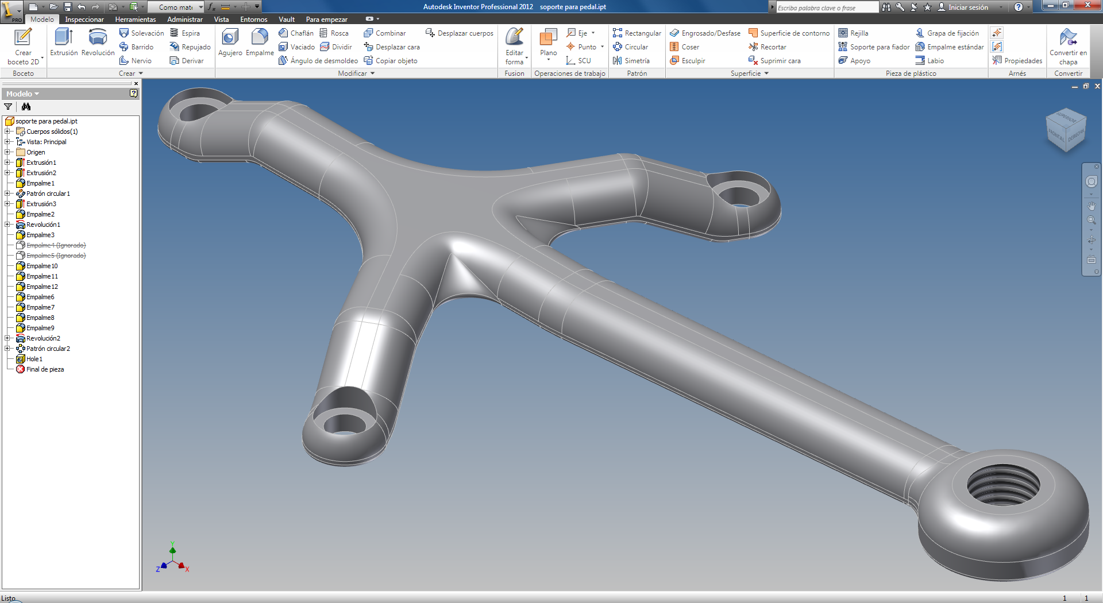Select the Espira coil tool
This screenshot has height=603, width=1103.
(184, 33)
